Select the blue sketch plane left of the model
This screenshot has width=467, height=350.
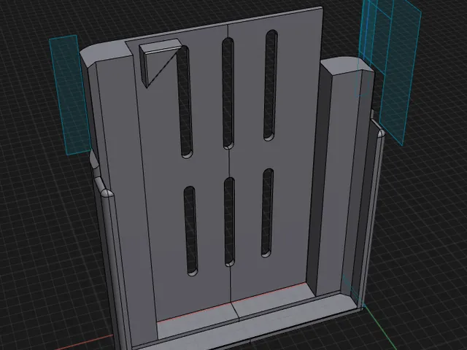pyautogui.click(x=70, y=95)
